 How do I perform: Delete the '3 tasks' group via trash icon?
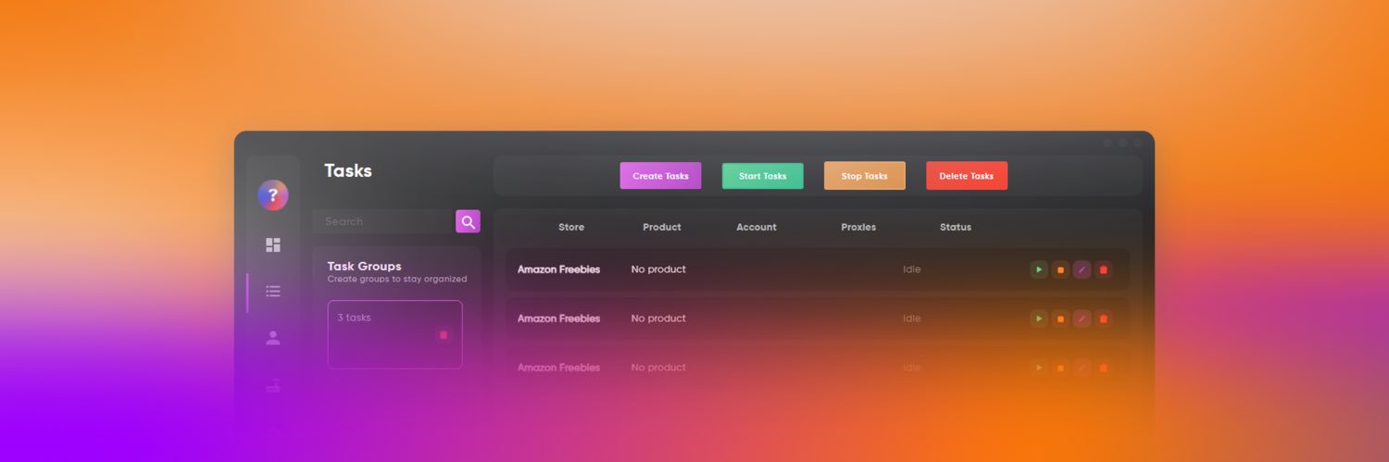point(443,335)
